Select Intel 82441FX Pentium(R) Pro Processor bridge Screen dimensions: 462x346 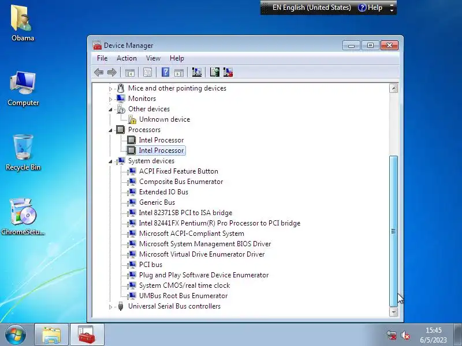(220, 223)
